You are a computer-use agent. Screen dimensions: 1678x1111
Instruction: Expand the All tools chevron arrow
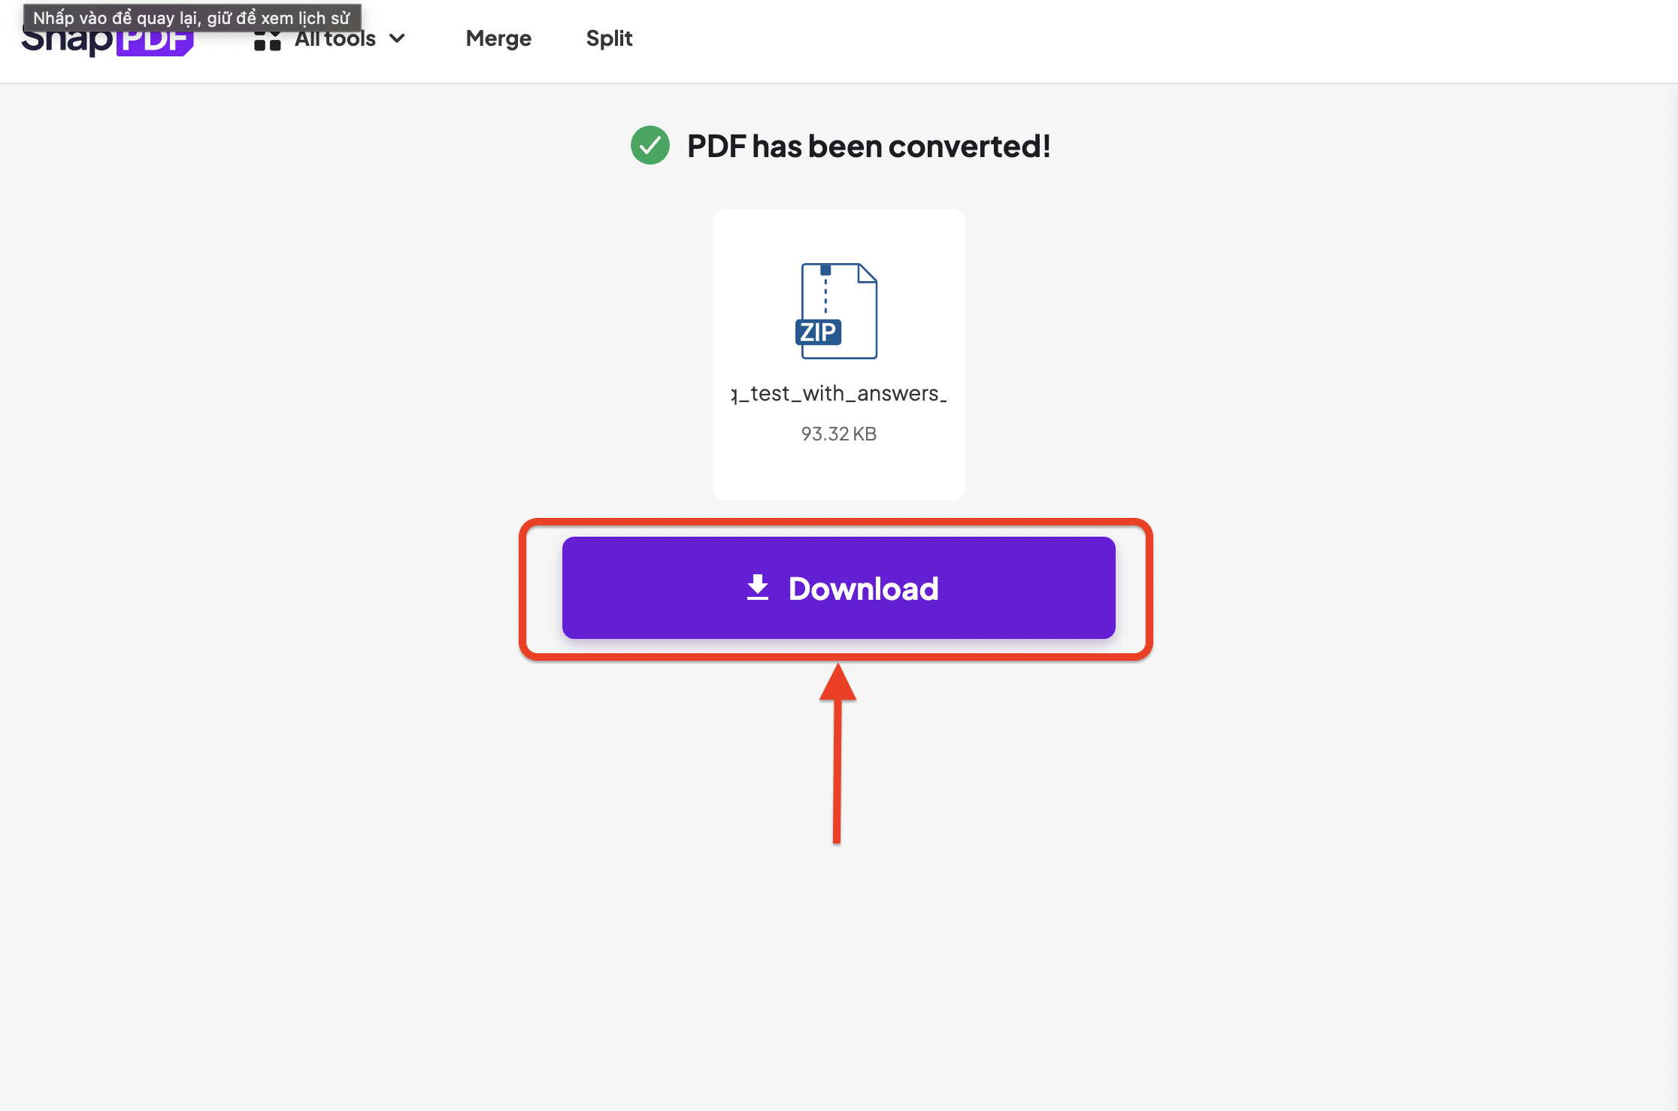pyautogui.click(x=398, y=39)
